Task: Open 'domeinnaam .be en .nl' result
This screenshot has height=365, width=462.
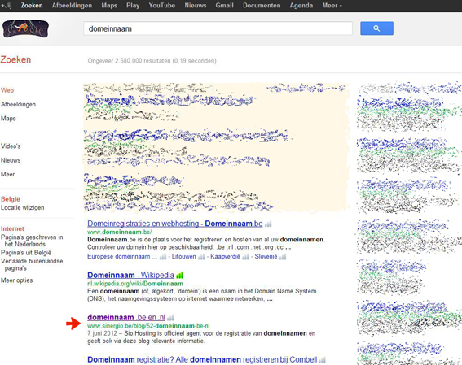Action: pos(126,317)
